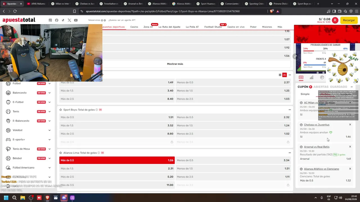360x202 pixels.
Task: Open the browser sidebar panel icon
Action: [334, 11]
